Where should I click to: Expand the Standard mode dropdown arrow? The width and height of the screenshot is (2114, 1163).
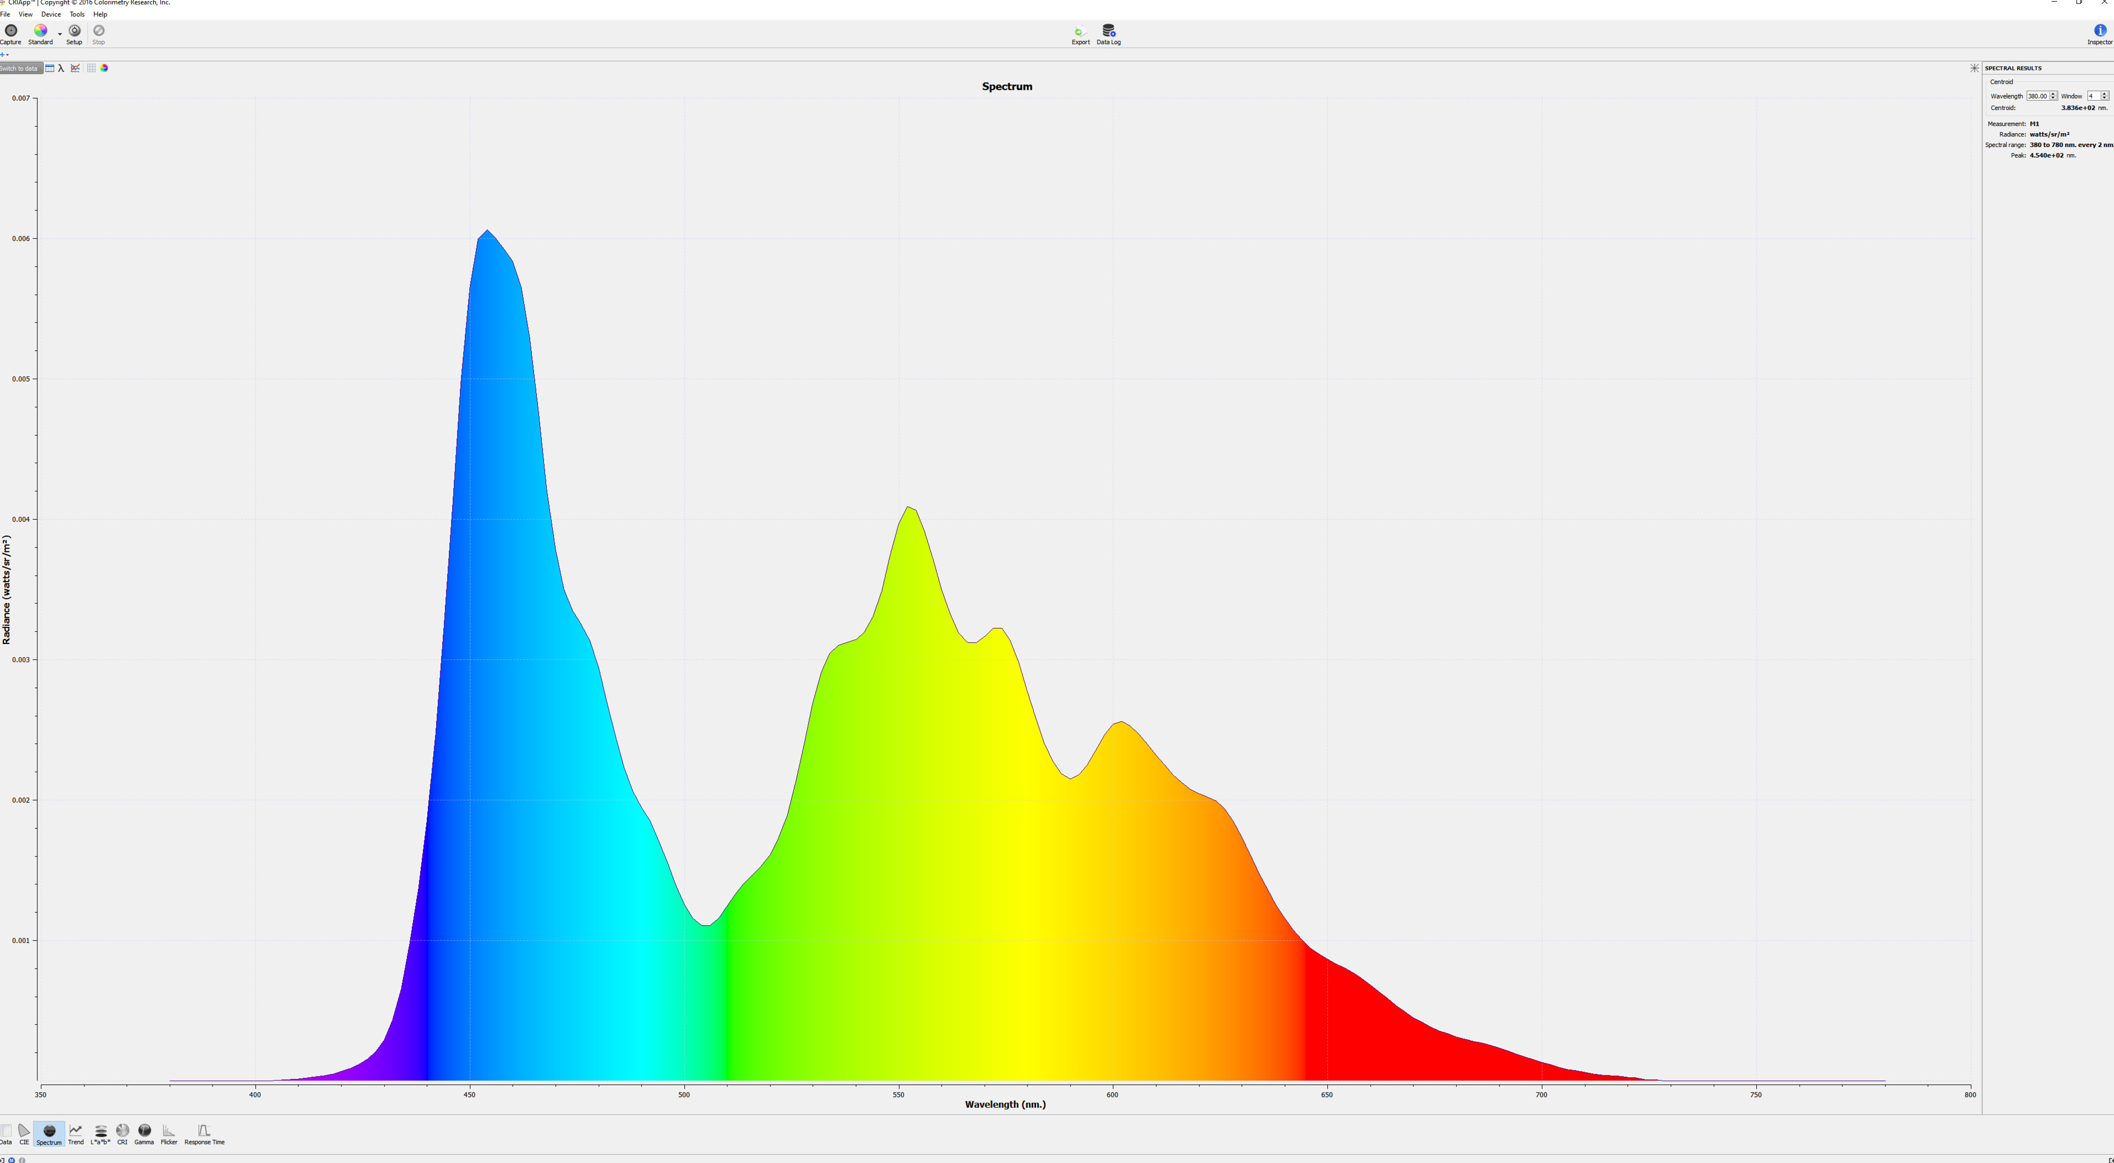[60, 34]
